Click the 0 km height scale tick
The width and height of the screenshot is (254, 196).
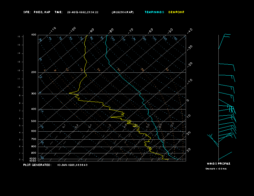click(x=20, y=159)
